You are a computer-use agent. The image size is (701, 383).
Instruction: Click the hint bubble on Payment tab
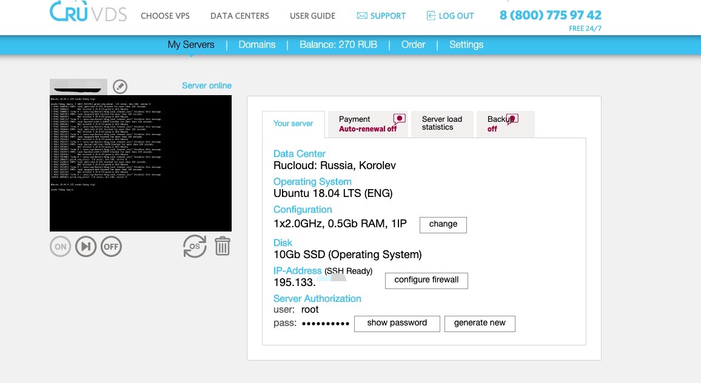(399, 119)
